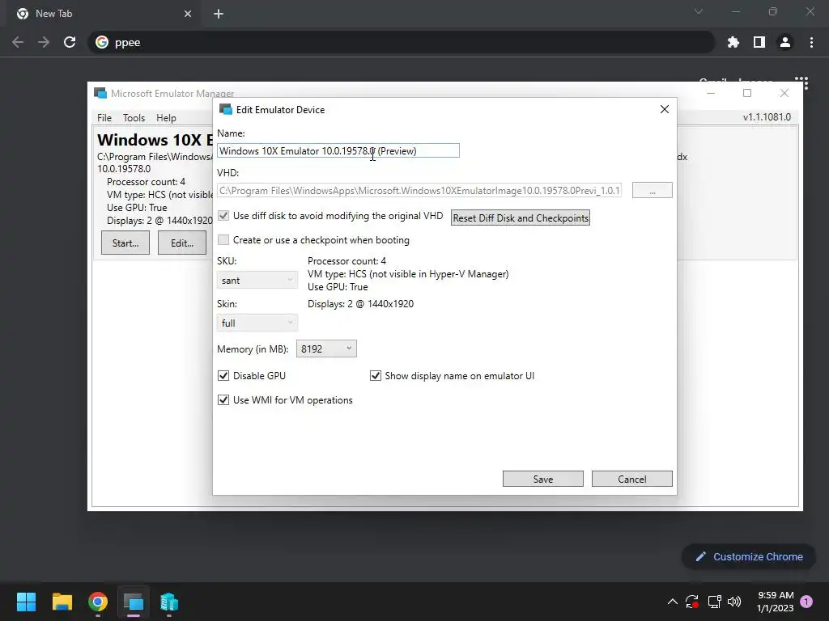Screen dimensions: 829x621
Task: Toggle Show display name on emulator UI
Action: (376, 375)
